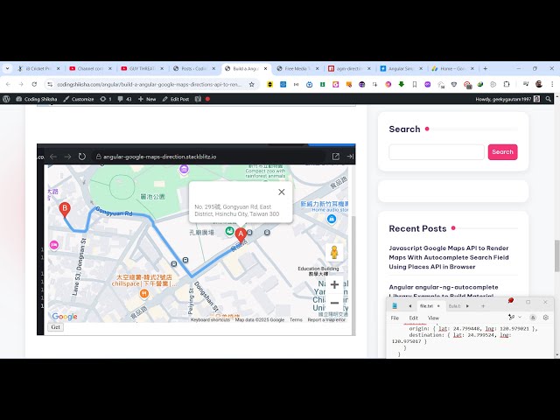Click Edit Post in WordPress admin bar
The image size is (560, 420).
pyautogui.click(x=179, y=99)
